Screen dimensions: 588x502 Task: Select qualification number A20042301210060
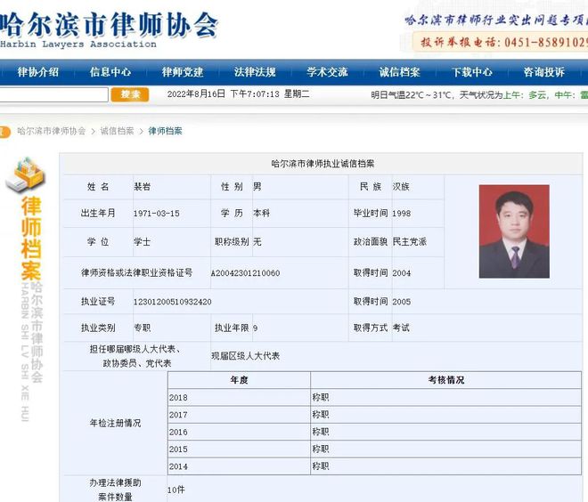point(246,273)
